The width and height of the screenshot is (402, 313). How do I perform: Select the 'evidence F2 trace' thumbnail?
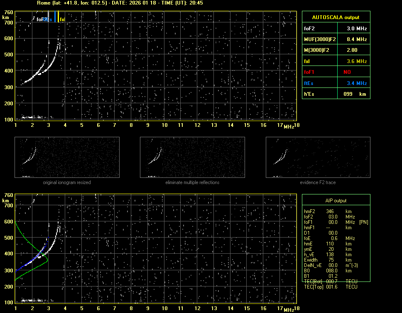click(x=318, y=158)
